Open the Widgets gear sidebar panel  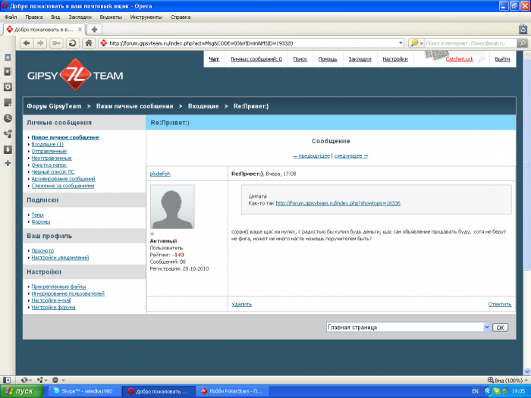click(8, 87)
